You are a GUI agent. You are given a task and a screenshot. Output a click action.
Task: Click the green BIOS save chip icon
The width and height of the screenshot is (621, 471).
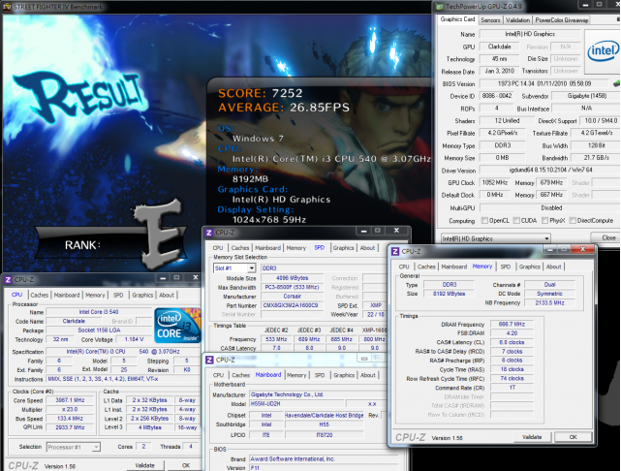point(616,83)
